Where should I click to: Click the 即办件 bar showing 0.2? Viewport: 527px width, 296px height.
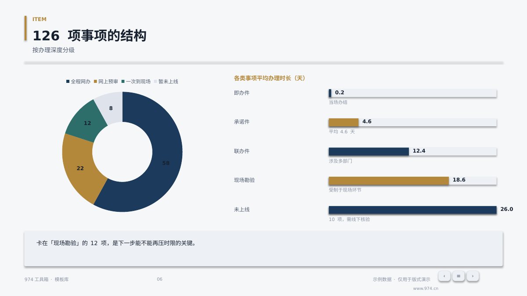330,93
